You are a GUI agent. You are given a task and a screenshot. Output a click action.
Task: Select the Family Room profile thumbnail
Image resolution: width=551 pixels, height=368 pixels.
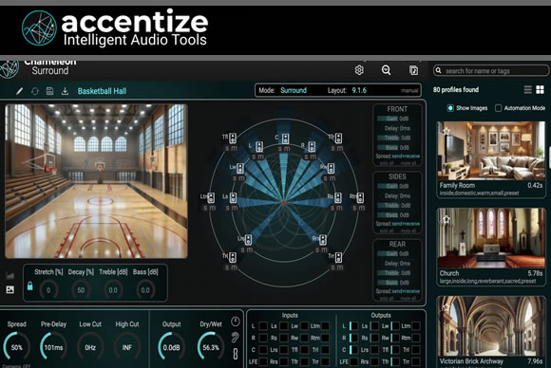[491, 151]
